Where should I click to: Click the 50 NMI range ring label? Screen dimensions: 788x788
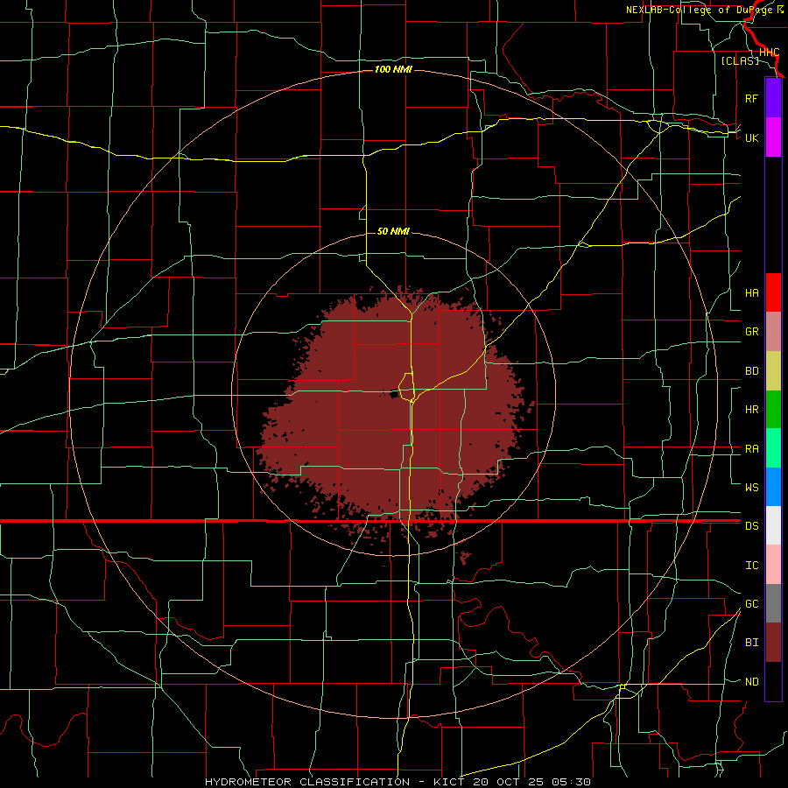[393, 231]
